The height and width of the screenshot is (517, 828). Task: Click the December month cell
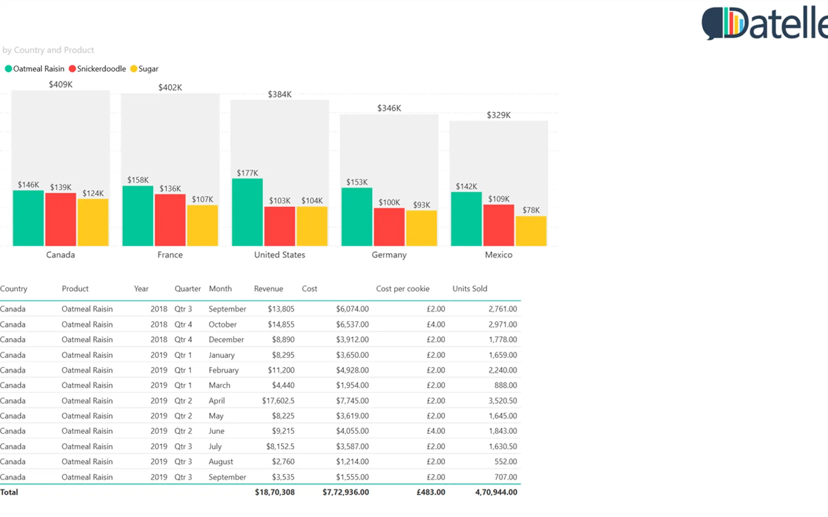pyautogui.click(x=226, y=340)
